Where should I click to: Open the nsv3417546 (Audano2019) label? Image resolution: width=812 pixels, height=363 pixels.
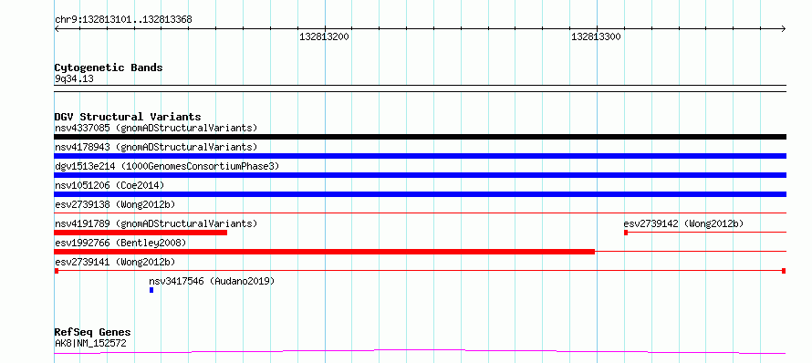tap(212, 281)
